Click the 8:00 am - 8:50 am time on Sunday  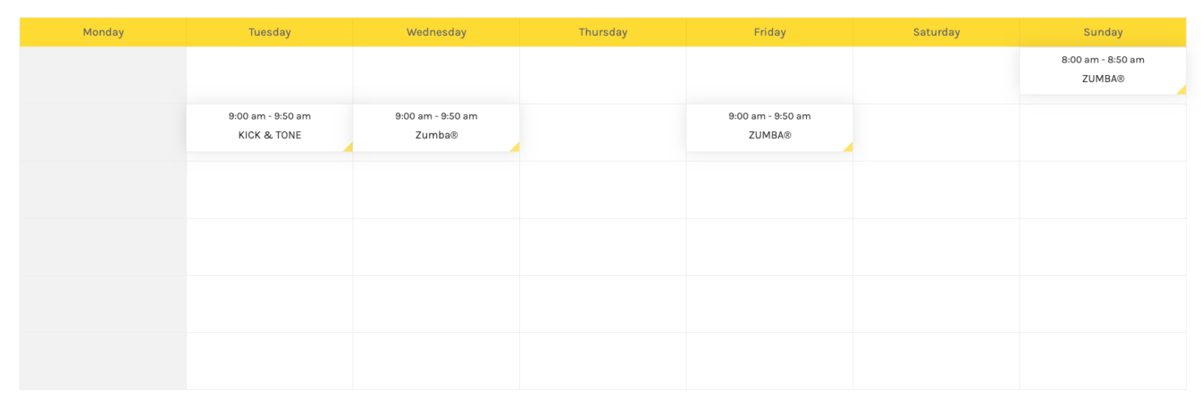(1102, 59)
